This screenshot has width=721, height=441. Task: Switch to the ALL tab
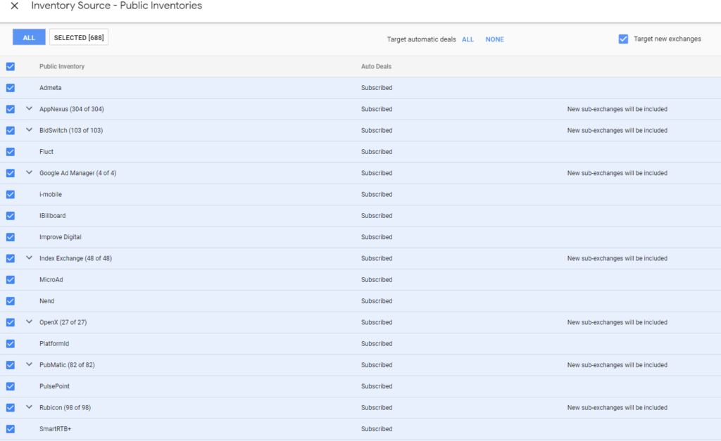coord(29,37)
